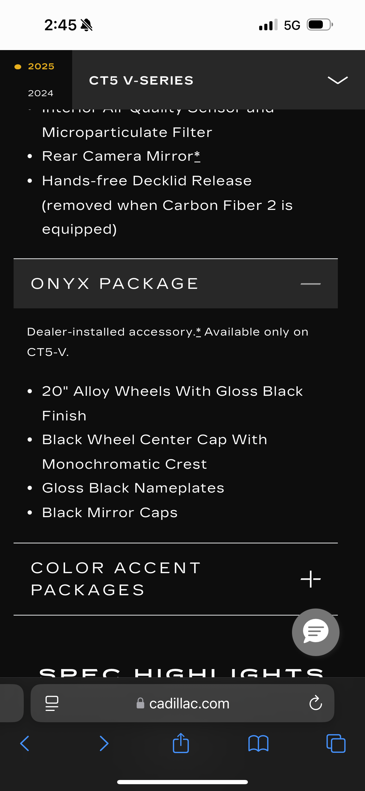Tap the Onyx Package heading text

point(115,284)
